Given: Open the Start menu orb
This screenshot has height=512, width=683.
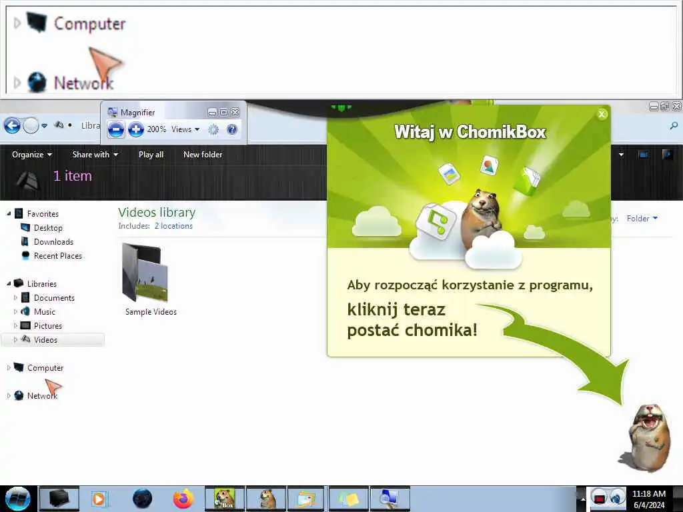Looking at the screenshot, I should [x=18, y=499].
